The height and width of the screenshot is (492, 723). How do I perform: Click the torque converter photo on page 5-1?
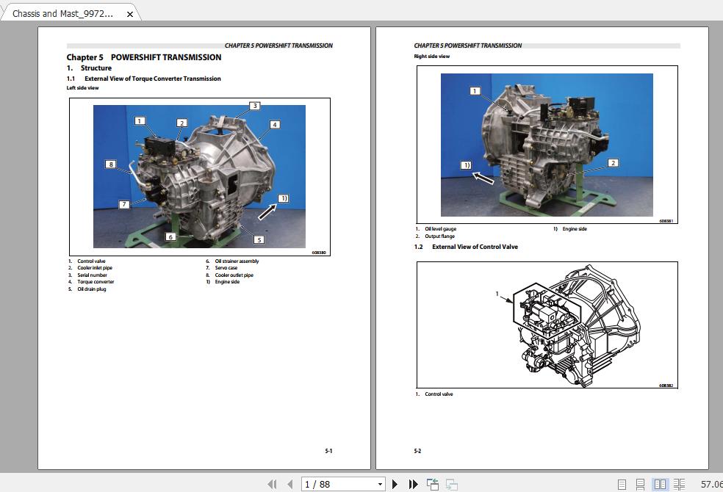198,176
